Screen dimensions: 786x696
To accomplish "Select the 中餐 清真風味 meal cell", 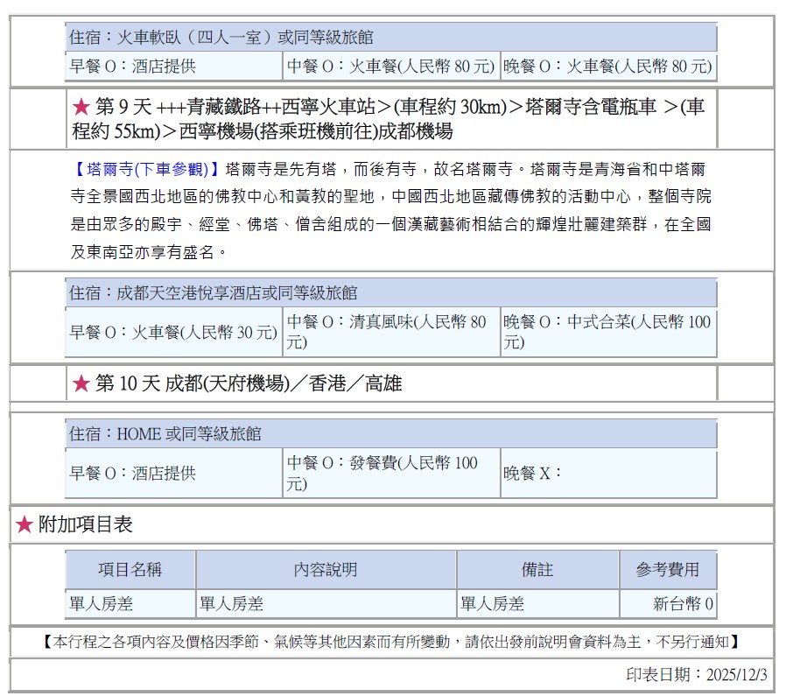I will coord(390,332).
